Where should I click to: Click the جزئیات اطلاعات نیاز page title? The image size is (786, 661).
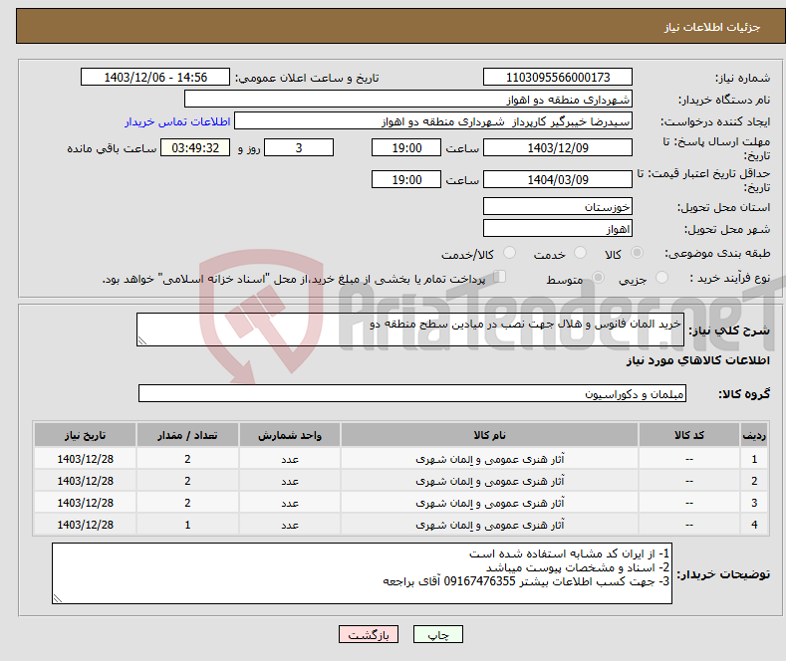pos(712,27)
